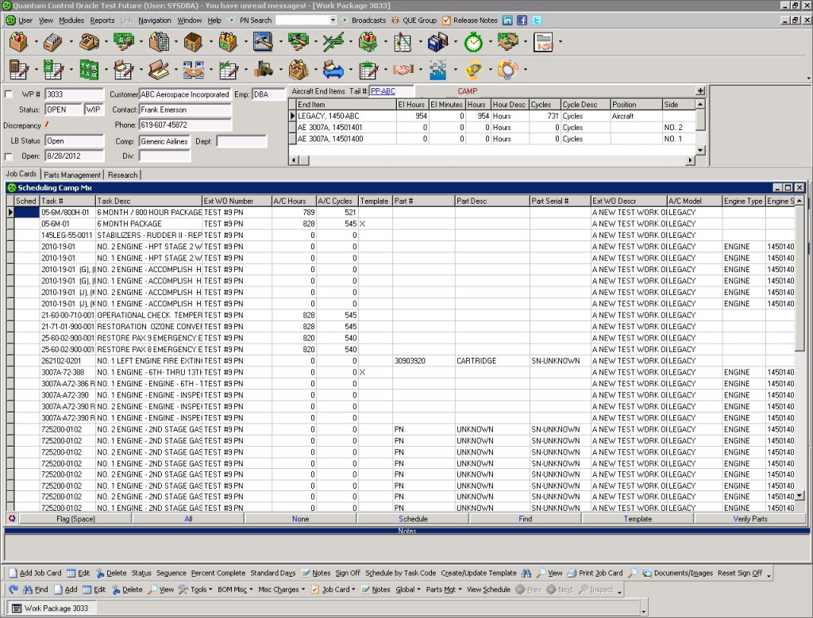Image resolution: width=813 pixels, height=618 pixels.
Task: Switch to the Parts Management tab
Action: [x=72, y=175]
